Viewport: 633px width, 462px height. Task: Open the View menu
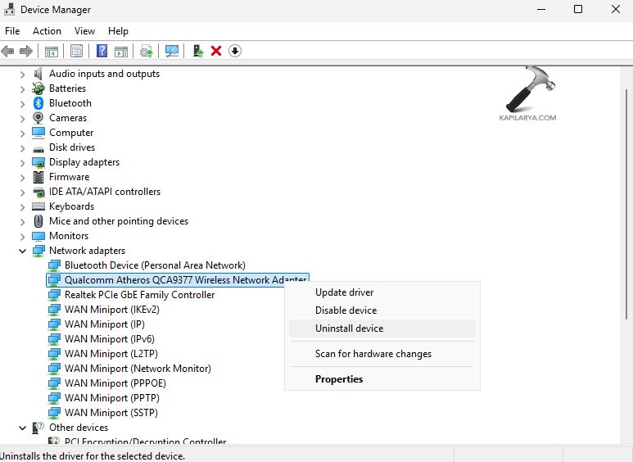84,31
